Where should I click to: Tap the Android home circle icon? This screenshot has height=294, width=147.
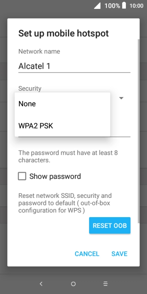[x=73, y=284]
